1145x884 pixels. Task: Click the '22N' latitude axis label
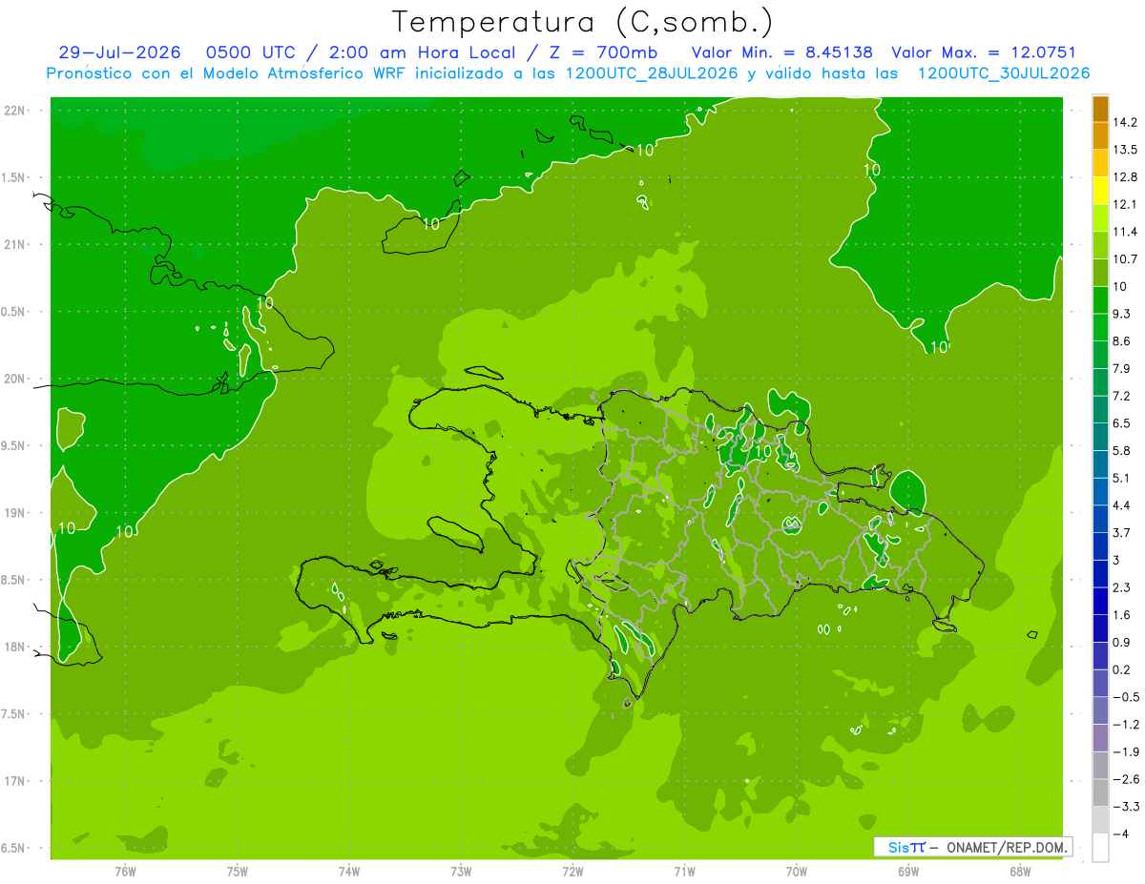pyautogui.click(x=15, y=111)
